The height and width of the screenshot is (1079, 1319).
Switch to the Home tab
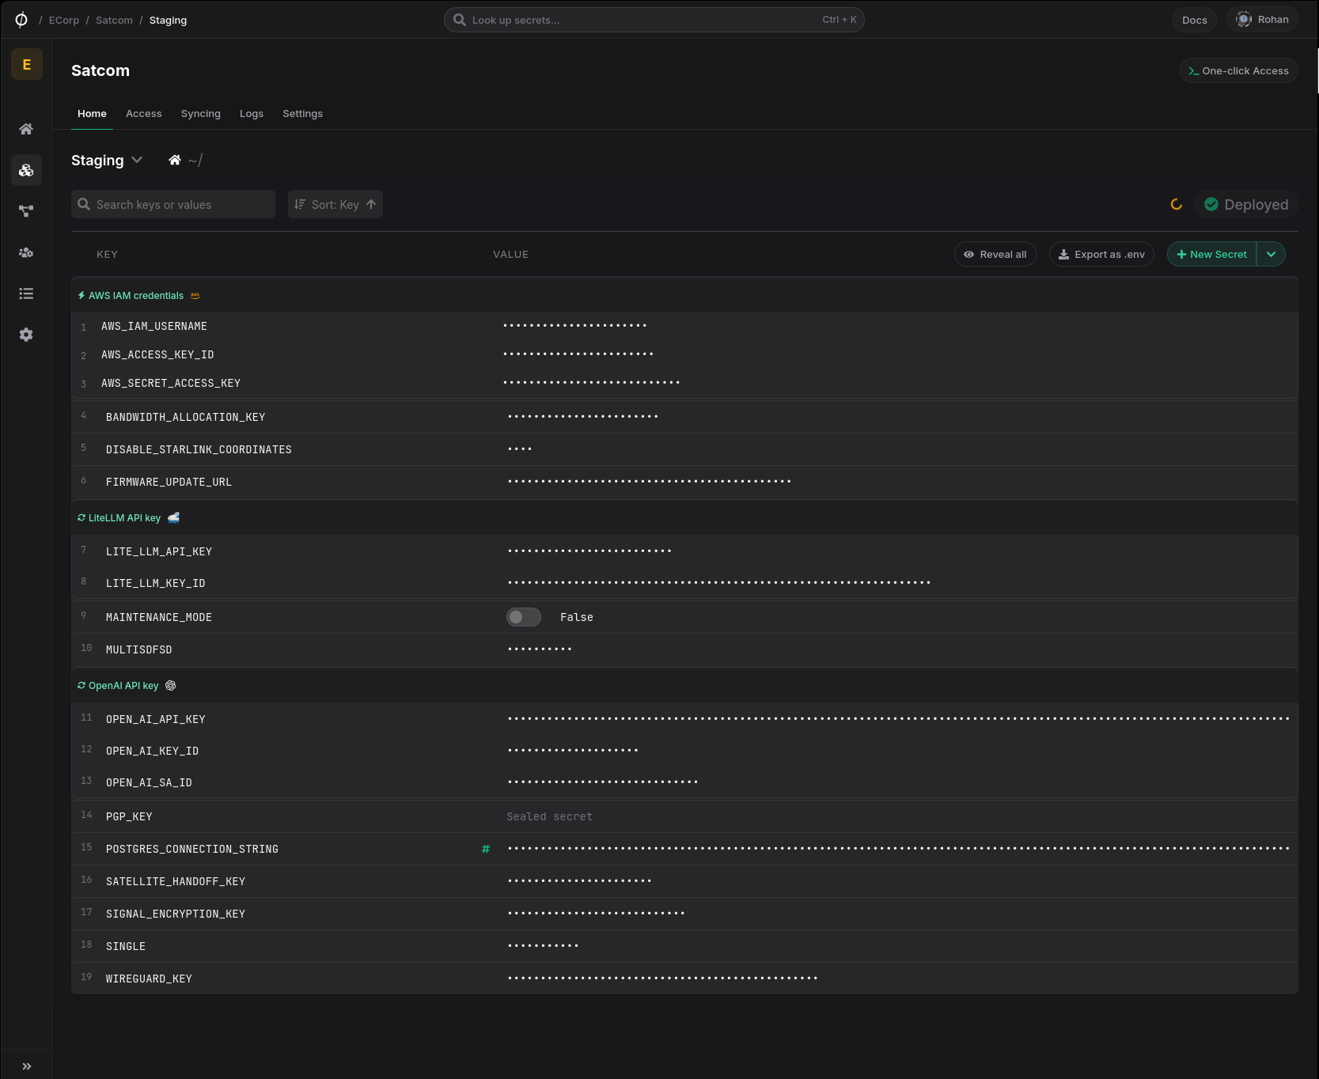(92, 114)
